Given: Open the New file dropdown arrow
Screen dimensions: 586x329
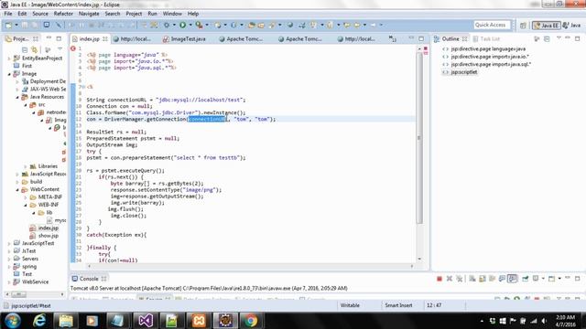Looking at the screenshot, I should [x=16, y=25].
